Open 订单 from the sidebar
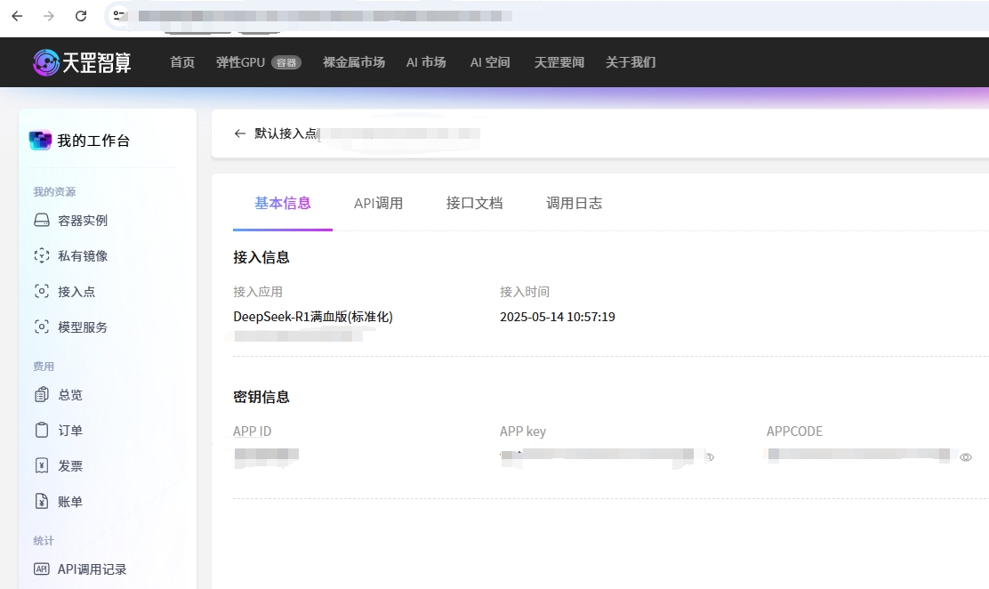 tap(69, 430)
